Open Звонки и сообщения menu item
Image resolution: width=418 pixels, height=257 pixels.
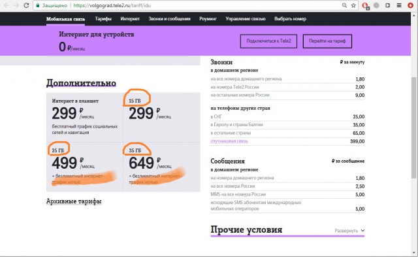(170, 19)
